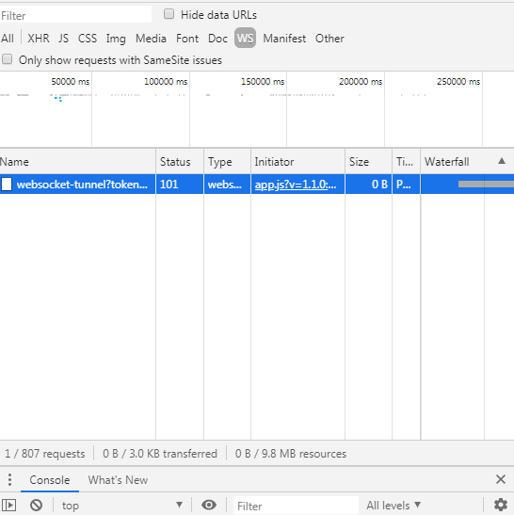This screenshot has height=515, width=514.
Task: Select the Img filter type
Action: (x=116, y=39)
